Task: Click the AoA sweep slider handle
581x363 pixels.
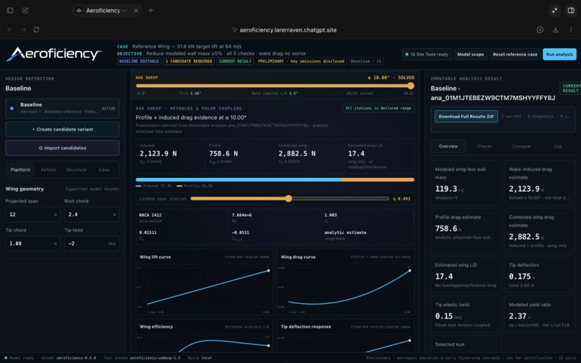Action: pyautogui.click(x=411, y=86)
